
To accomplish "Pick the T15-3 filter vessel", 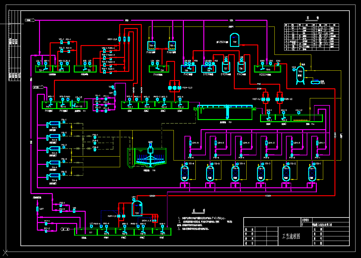I will pyautogui.click(x=261, y=174).
